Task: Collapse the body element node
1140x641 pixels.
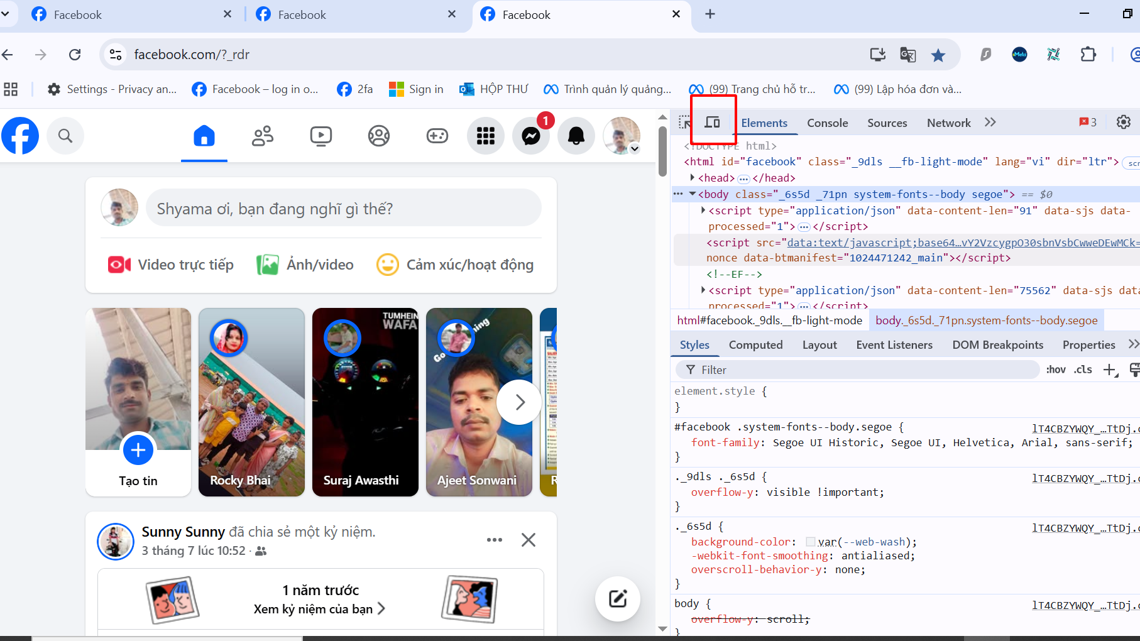Action: 693,194
